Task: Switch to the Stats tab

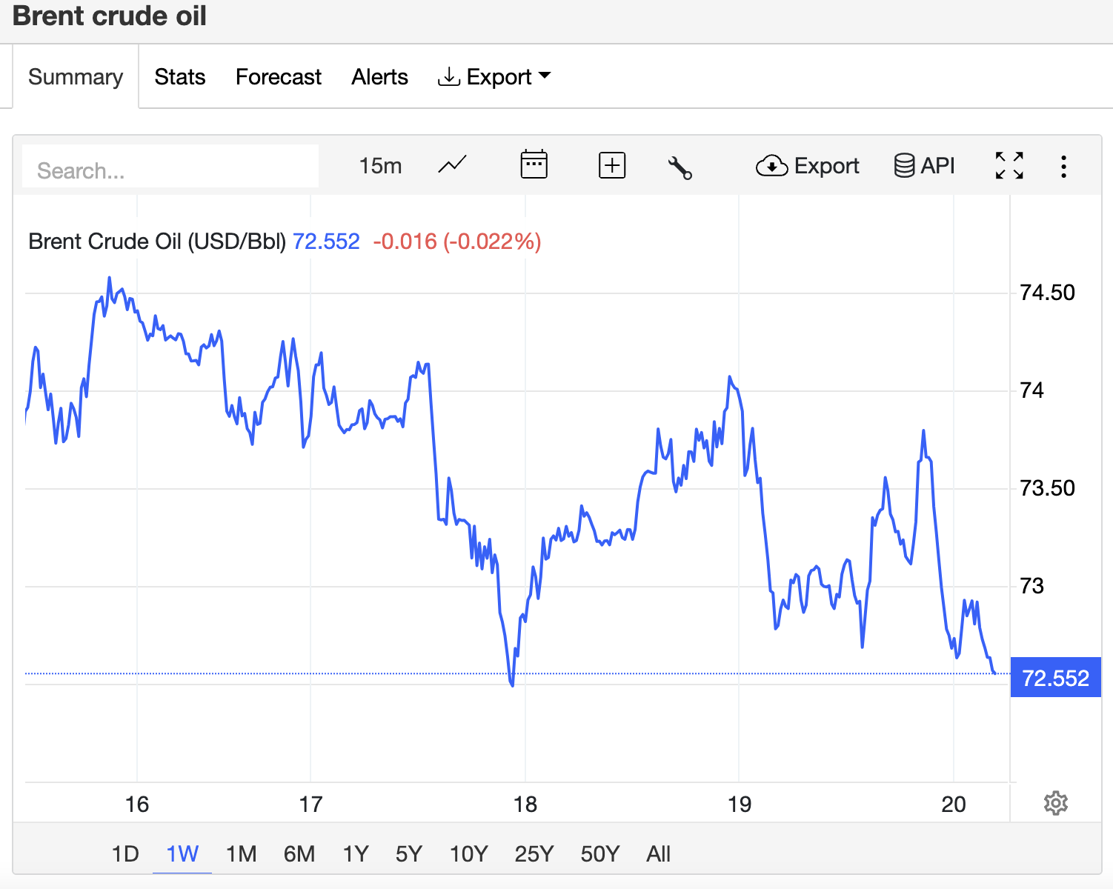Action: click(180, 77)
